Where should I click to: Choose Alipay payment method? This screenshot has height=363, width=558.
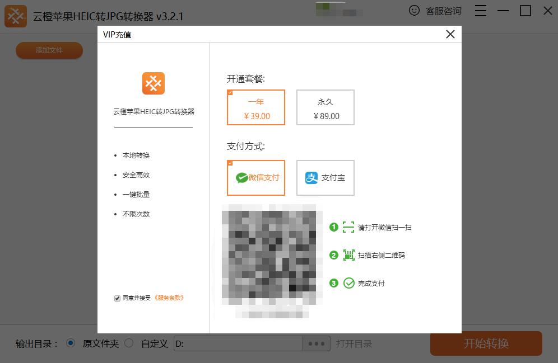click(325, 178)
